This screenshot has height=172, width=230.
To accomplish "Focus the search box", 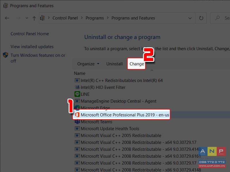I will pos(220,18).
